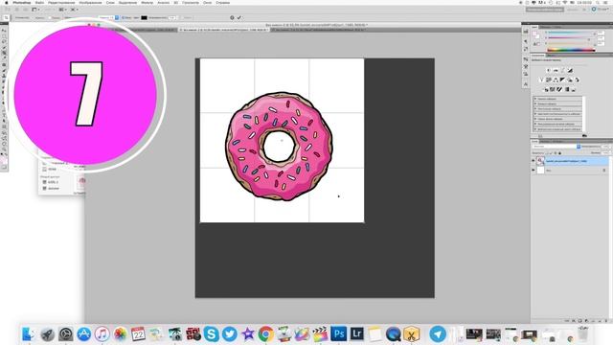Viewport: 613px width, 345px height.
Task: Toggle Lock all in Layers panel
Action: 559,153
